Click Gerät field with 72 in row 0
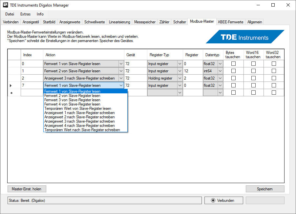The height and width of the screenshot is (214, 296). [136, 64]
